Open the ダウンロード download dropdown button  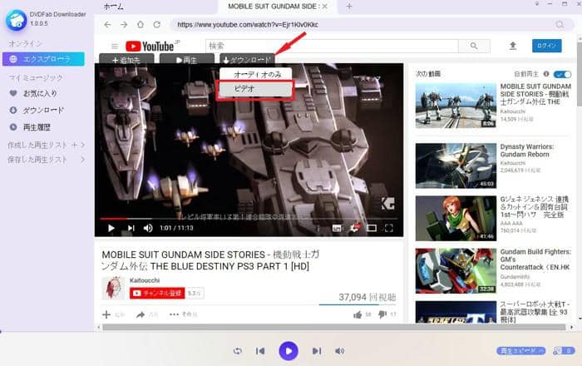[247, 59]
